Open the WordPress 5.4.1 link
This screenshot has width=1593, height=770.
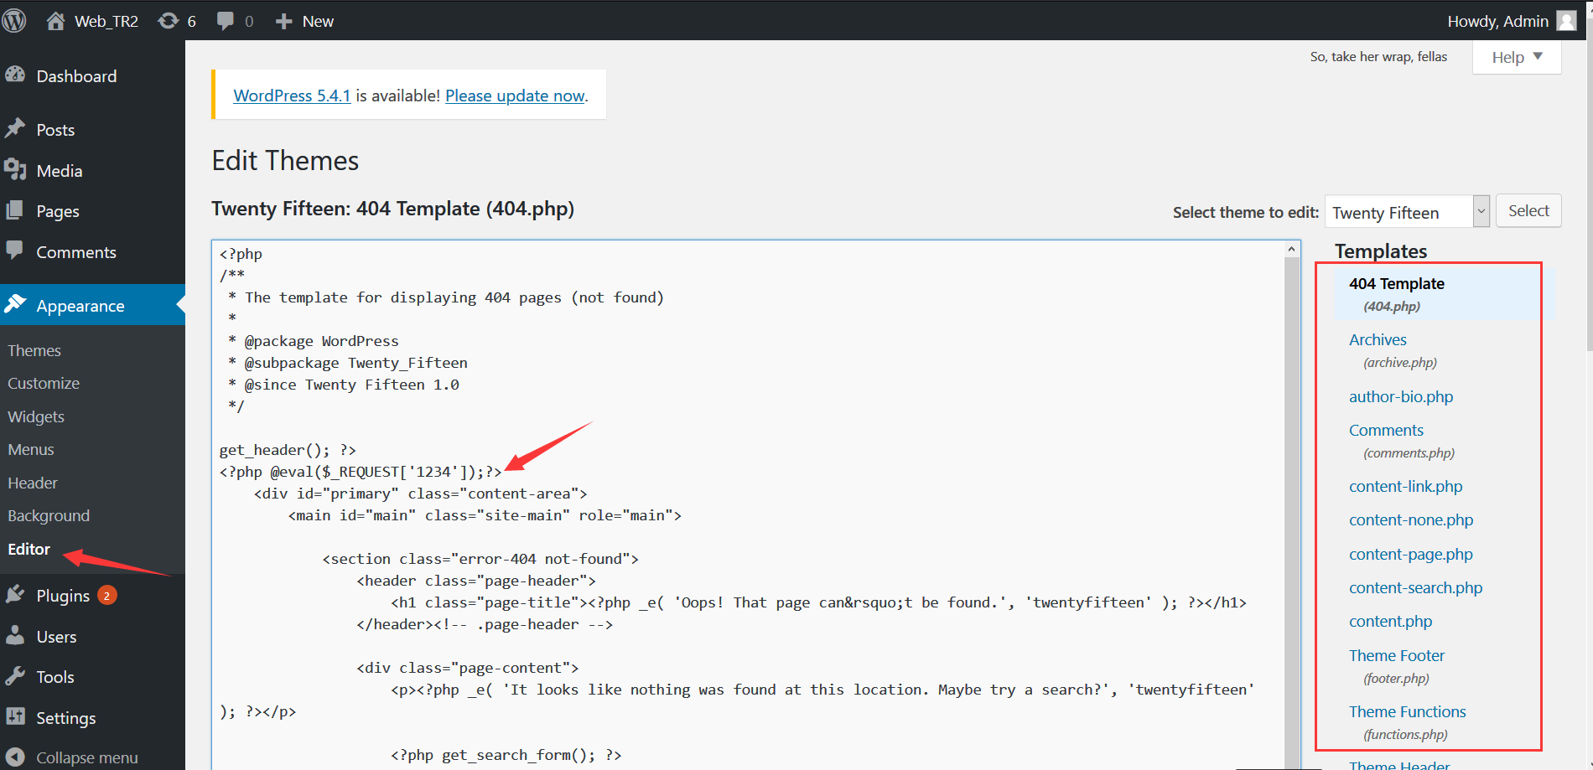click(x=292, y=96)
